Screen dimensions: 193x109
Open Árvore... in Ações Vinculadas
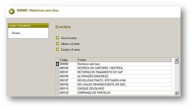click(17, 33)
